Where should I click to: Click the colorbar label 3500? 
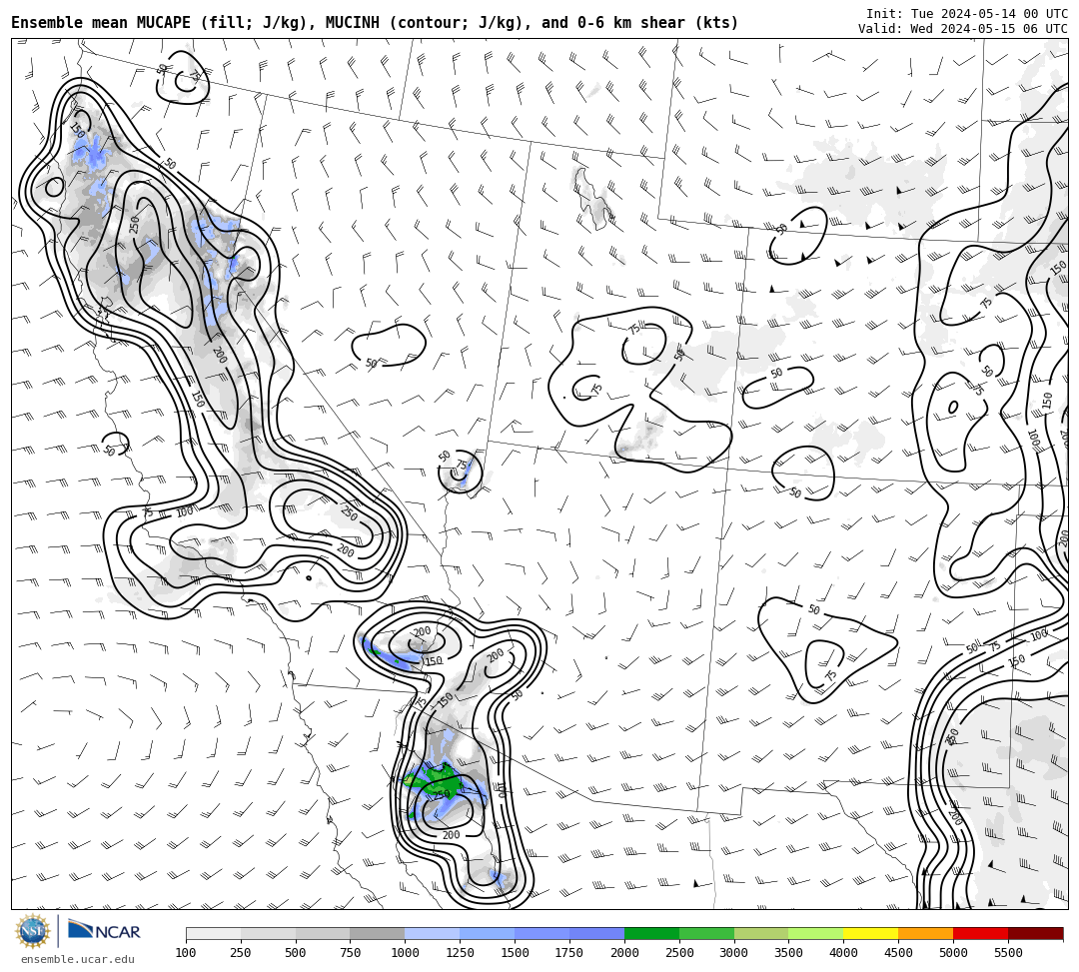point(788,953)
